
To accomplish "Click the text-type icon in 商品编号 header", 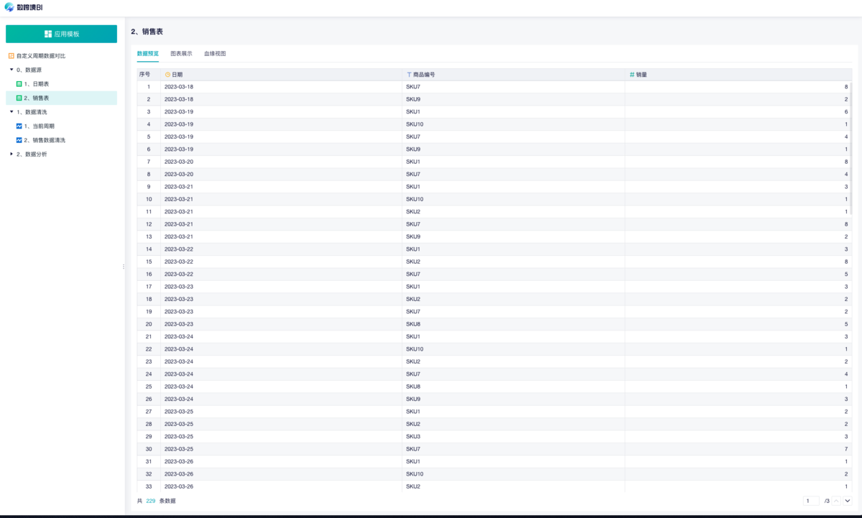I will point(409,75).
